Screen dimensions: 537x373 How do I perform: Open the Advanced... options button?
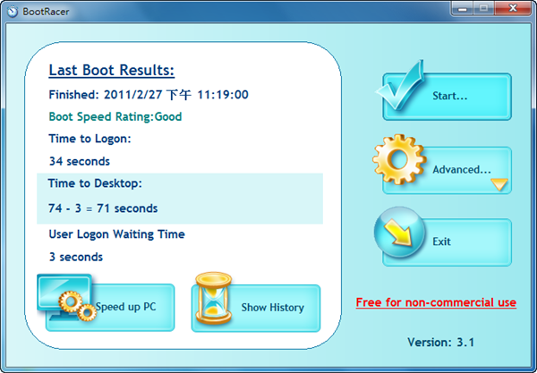[447, 171]
